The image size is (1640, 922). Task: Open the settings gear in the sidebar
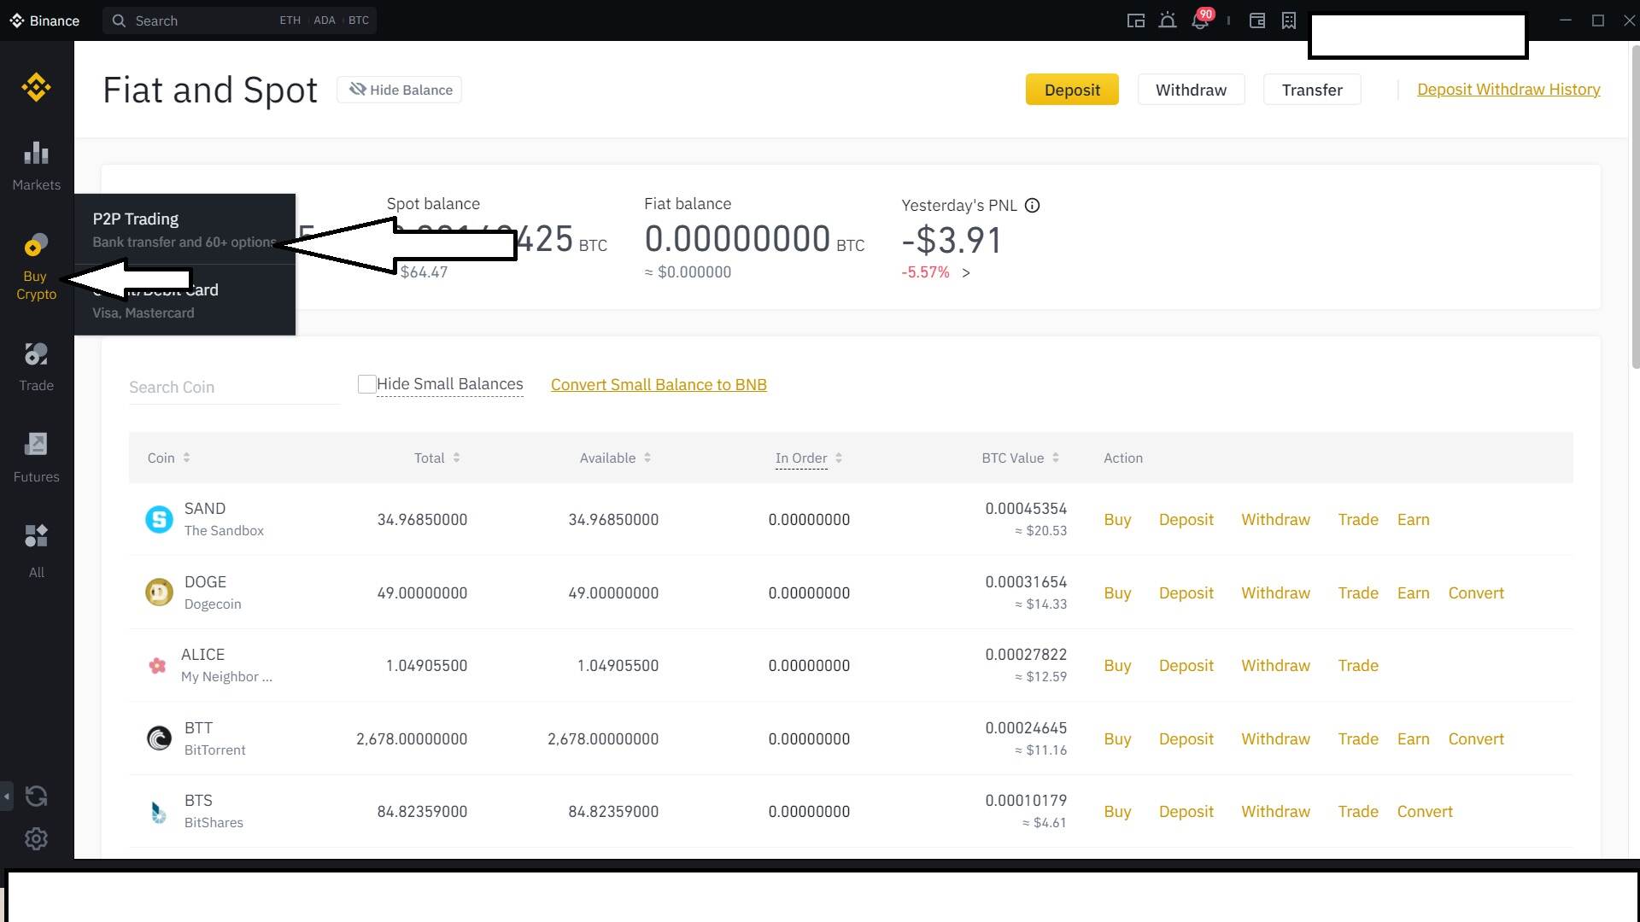[x=36, y=839]
